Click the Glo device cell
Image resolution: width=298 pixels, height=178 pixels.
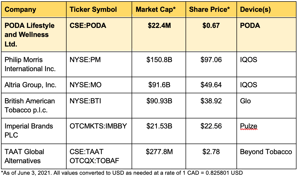click(266, 106)
